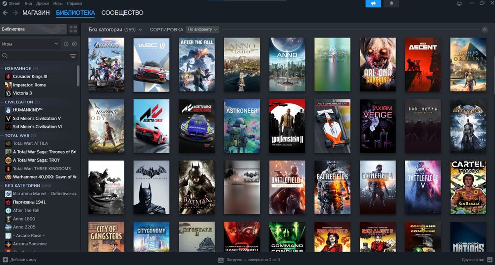Open Cityconomy game cover
Screen dimensions: 495x265
pyautogui.click(x=151, y=237)
